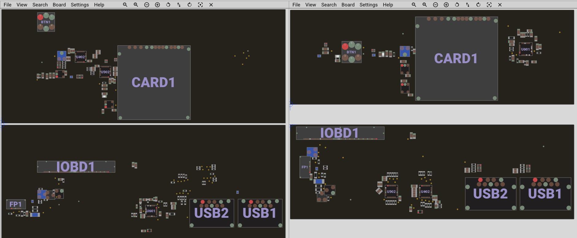Center the board view in right window

pos(489,5)
